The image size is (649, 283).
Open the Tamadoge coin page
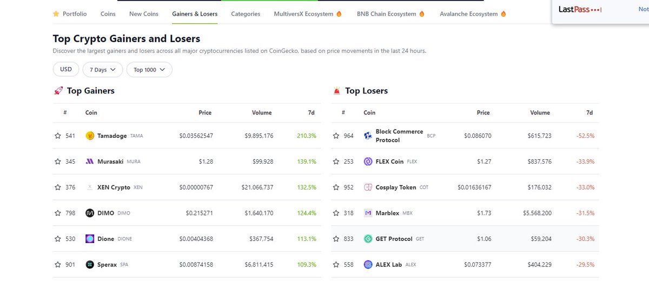112,136
